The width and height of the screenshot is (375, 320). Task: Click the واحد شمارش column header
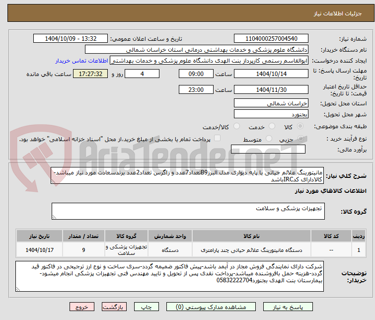pyautogui.click(x=170, y=236)
